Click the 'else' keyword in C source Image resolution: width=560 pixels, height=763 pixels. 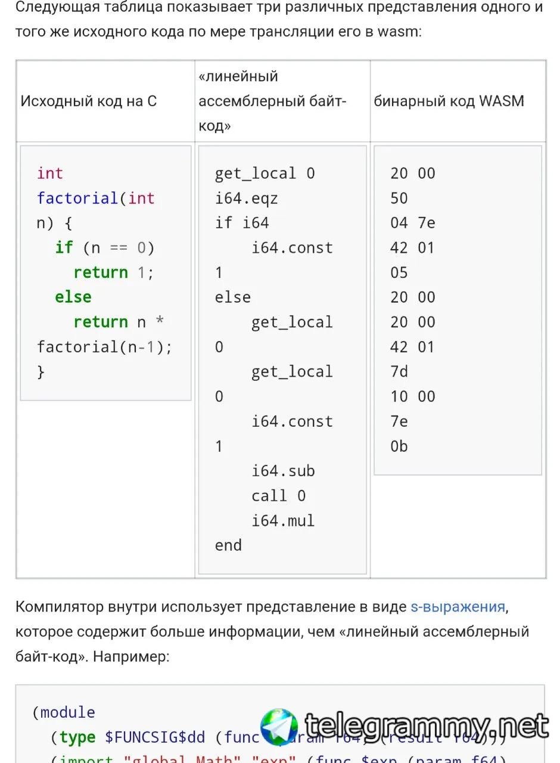(x=73, y=297)
